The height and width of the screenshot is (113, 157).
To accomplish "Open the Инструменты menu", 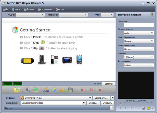I will tap(45, 10).
